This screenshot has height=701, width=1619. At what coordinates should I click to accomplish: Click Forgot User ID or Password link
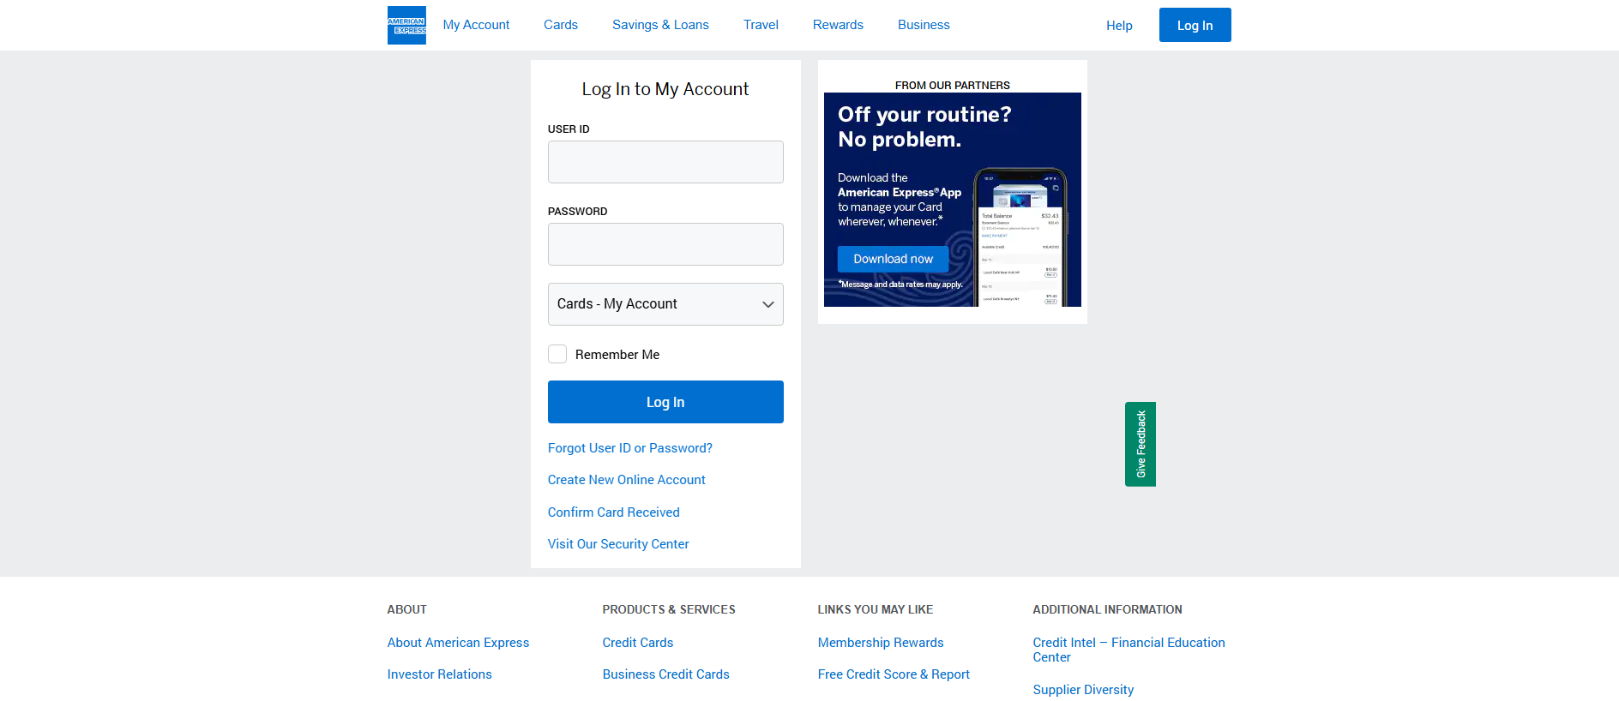click(x=630, y=448)
